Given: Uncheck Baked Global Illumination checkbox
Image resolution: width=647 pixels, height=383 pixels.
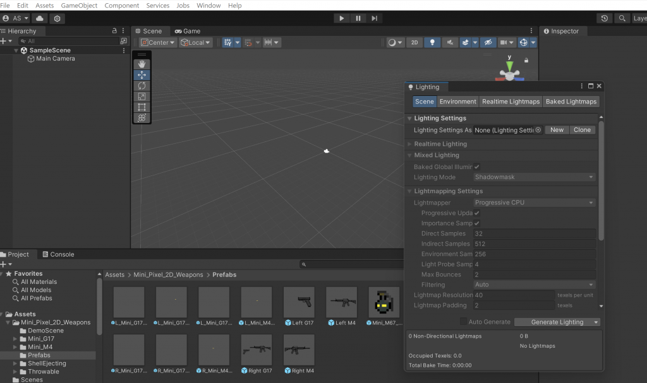Looking at the screenshot, I should coord(477,167).
